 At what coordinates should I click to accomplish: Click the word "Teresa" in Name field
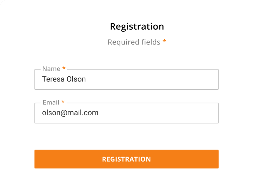click(x=53, y=79)
